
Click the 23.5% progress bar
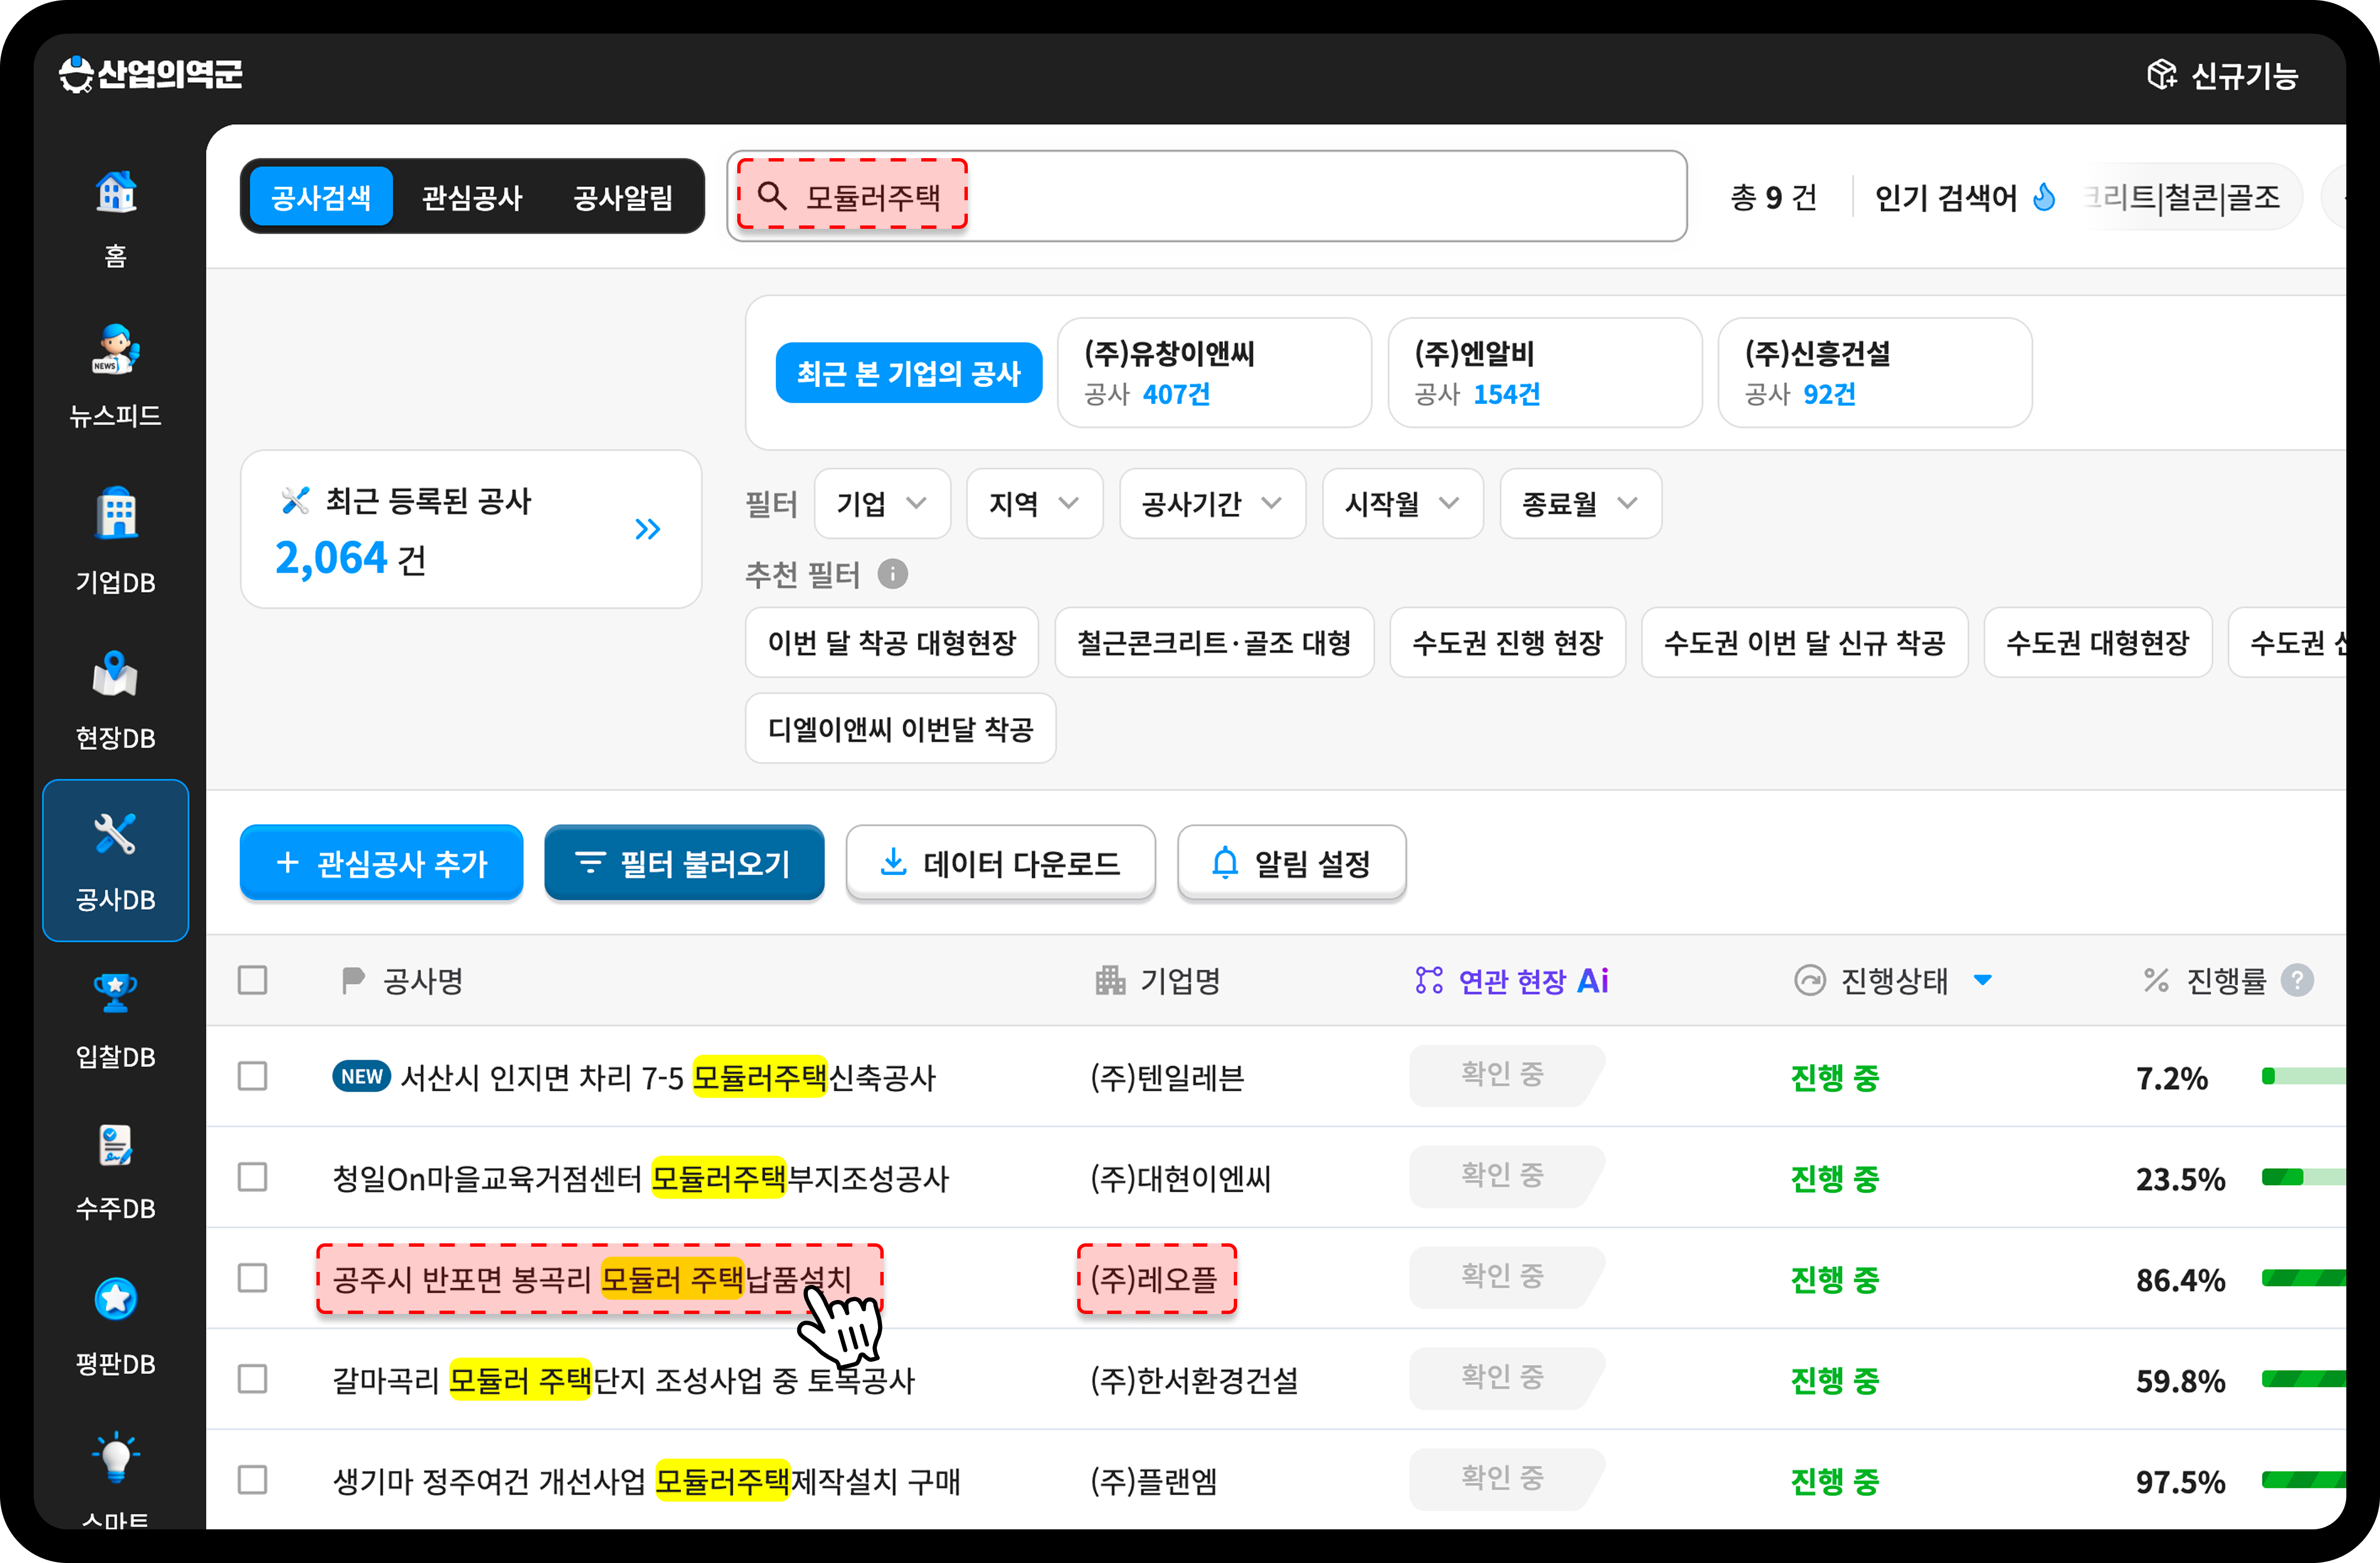coord(2304,1177)
